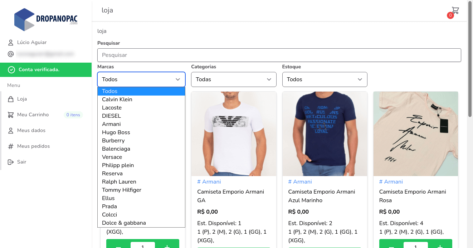Open the Loja menu item
473x248 pixels.
(22, 99)
